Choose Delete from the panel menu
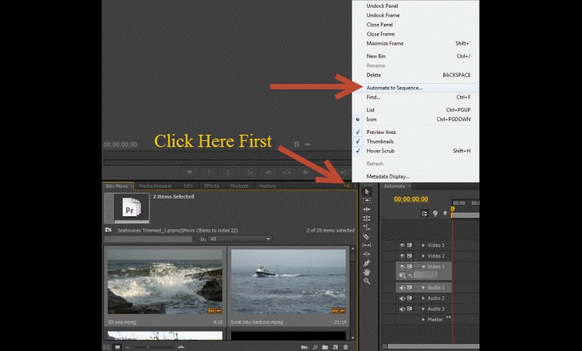The width and height of the screenshot is (582, 351). [415, 75]
